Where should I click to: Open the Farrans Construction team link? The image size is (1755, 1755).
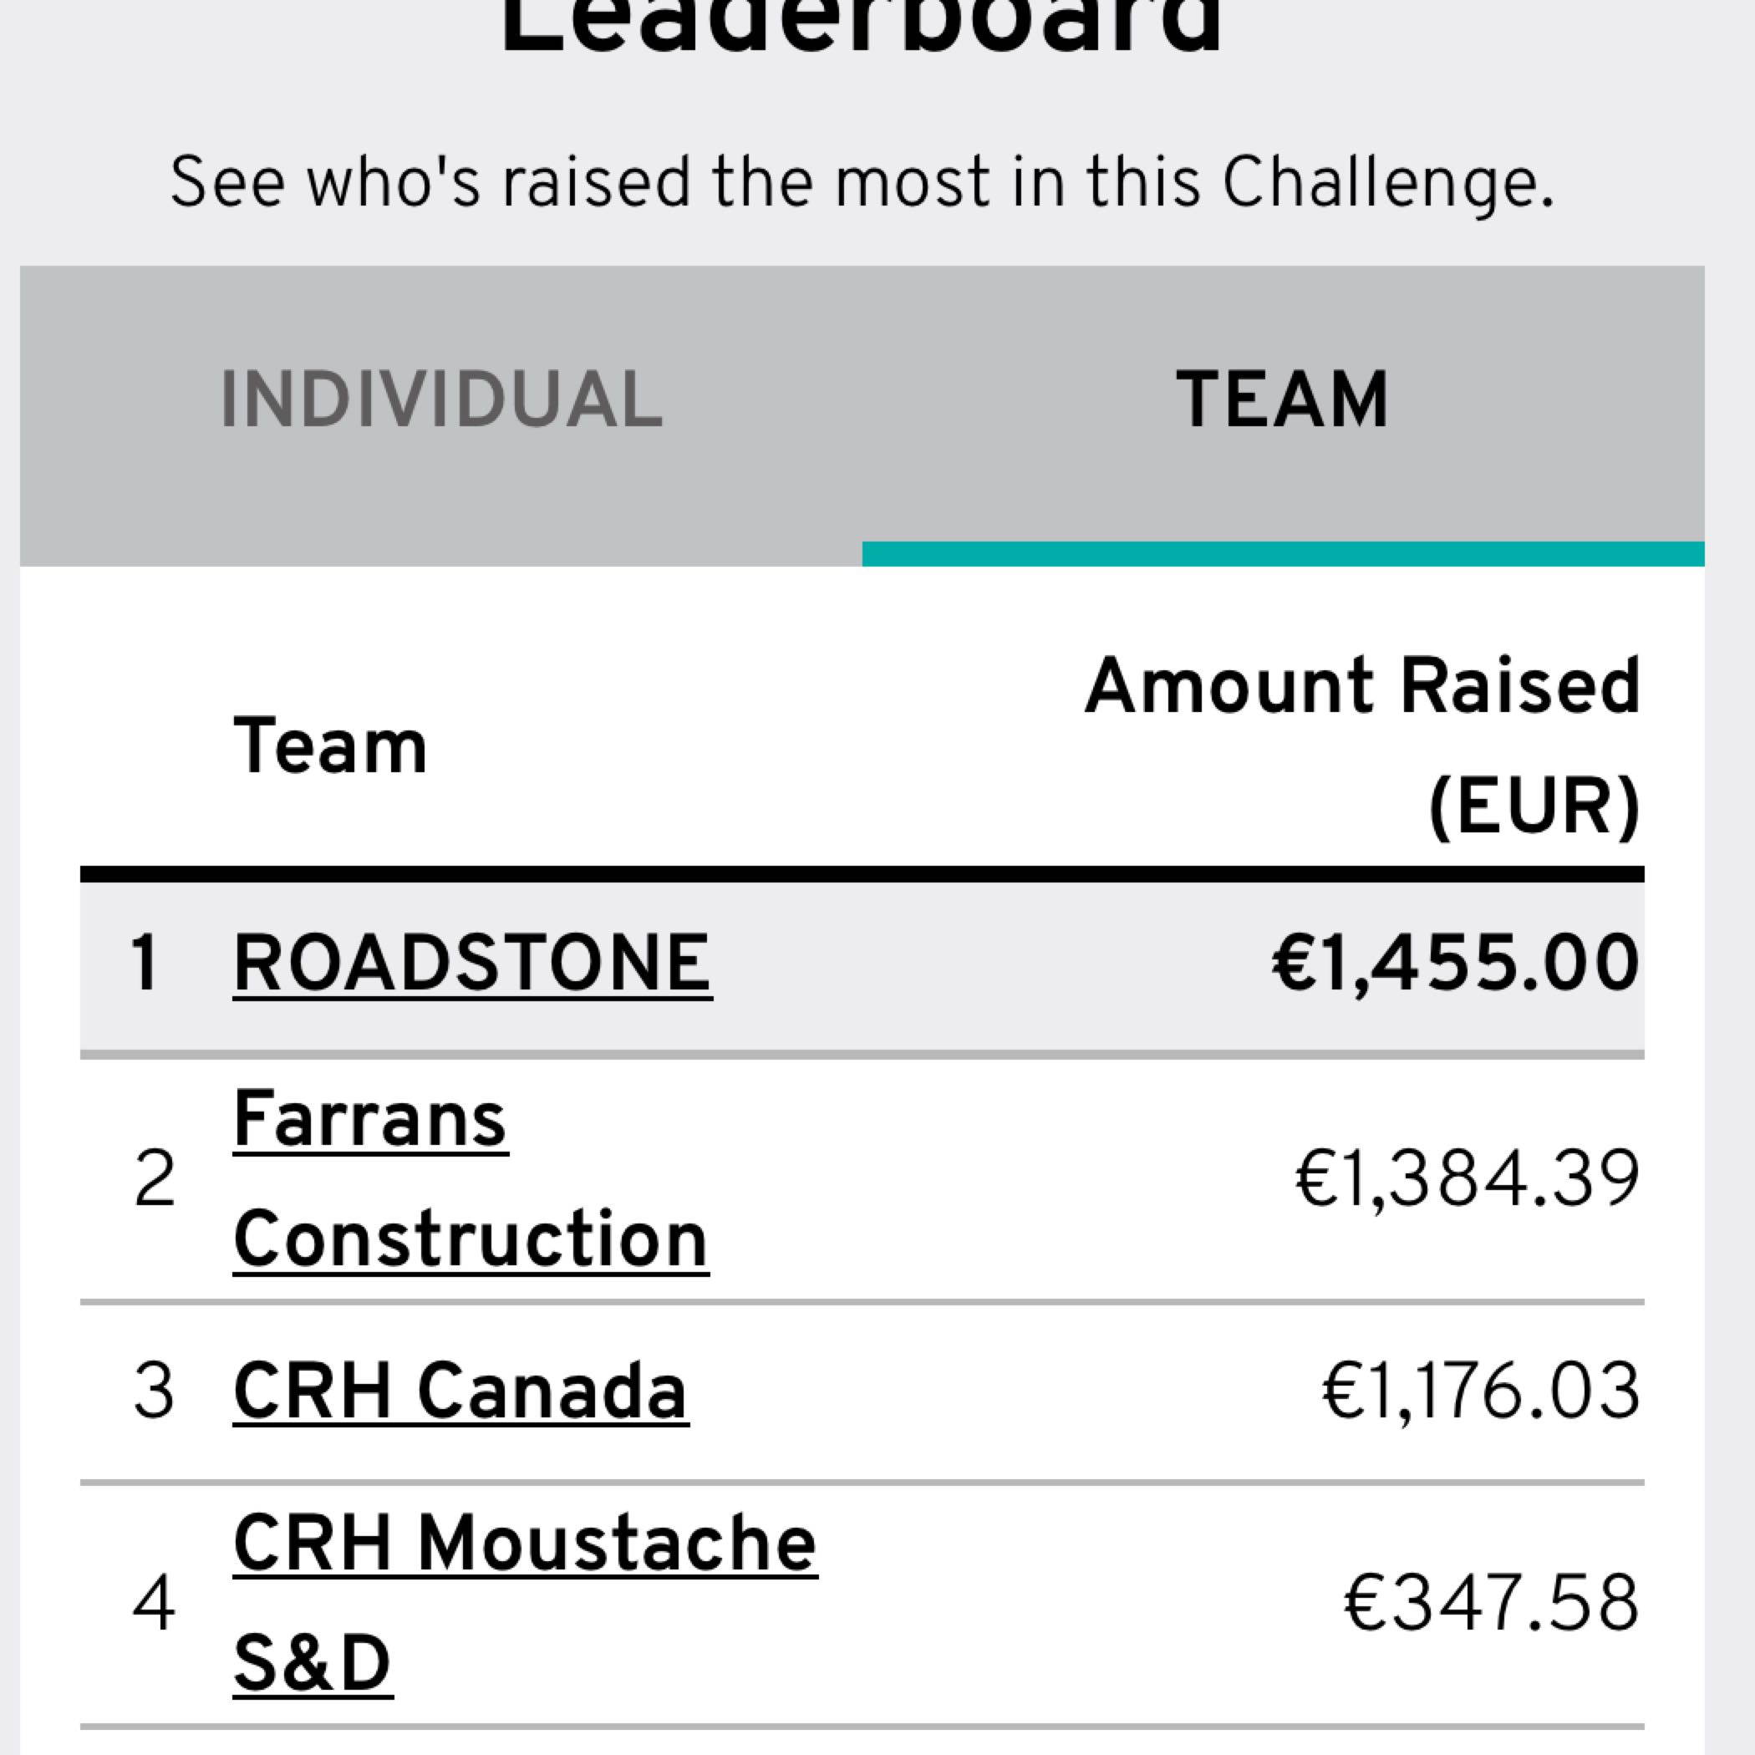pyautogui.click(x=470, y=1179)
